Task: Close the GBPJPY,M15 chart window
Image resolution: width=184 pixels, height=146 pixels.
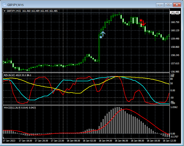Action: 177,4
